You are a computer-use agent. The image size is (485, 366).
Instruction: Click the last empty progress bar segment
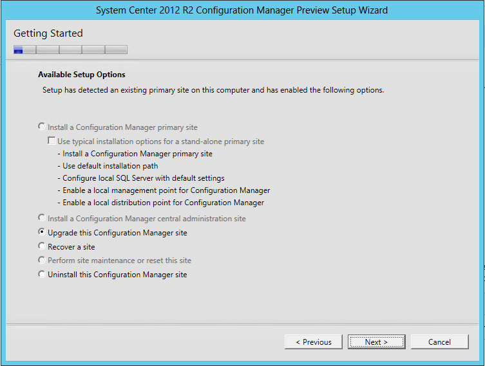click(x=116, y=50)
